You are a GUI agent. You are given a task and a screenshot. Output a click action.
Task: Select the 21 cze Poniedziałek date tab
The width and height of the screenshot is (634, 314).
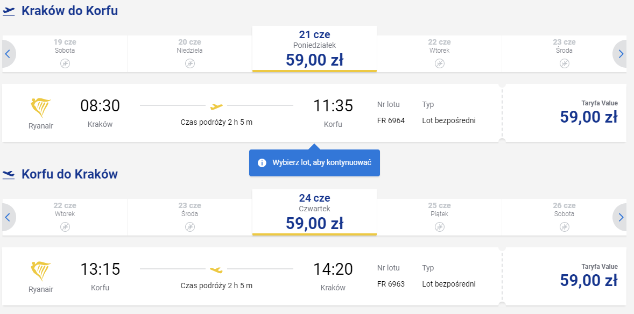point(314,49)
